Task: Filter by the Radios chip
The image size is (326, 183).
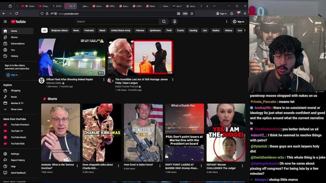Action: click(x=216, y=30)
